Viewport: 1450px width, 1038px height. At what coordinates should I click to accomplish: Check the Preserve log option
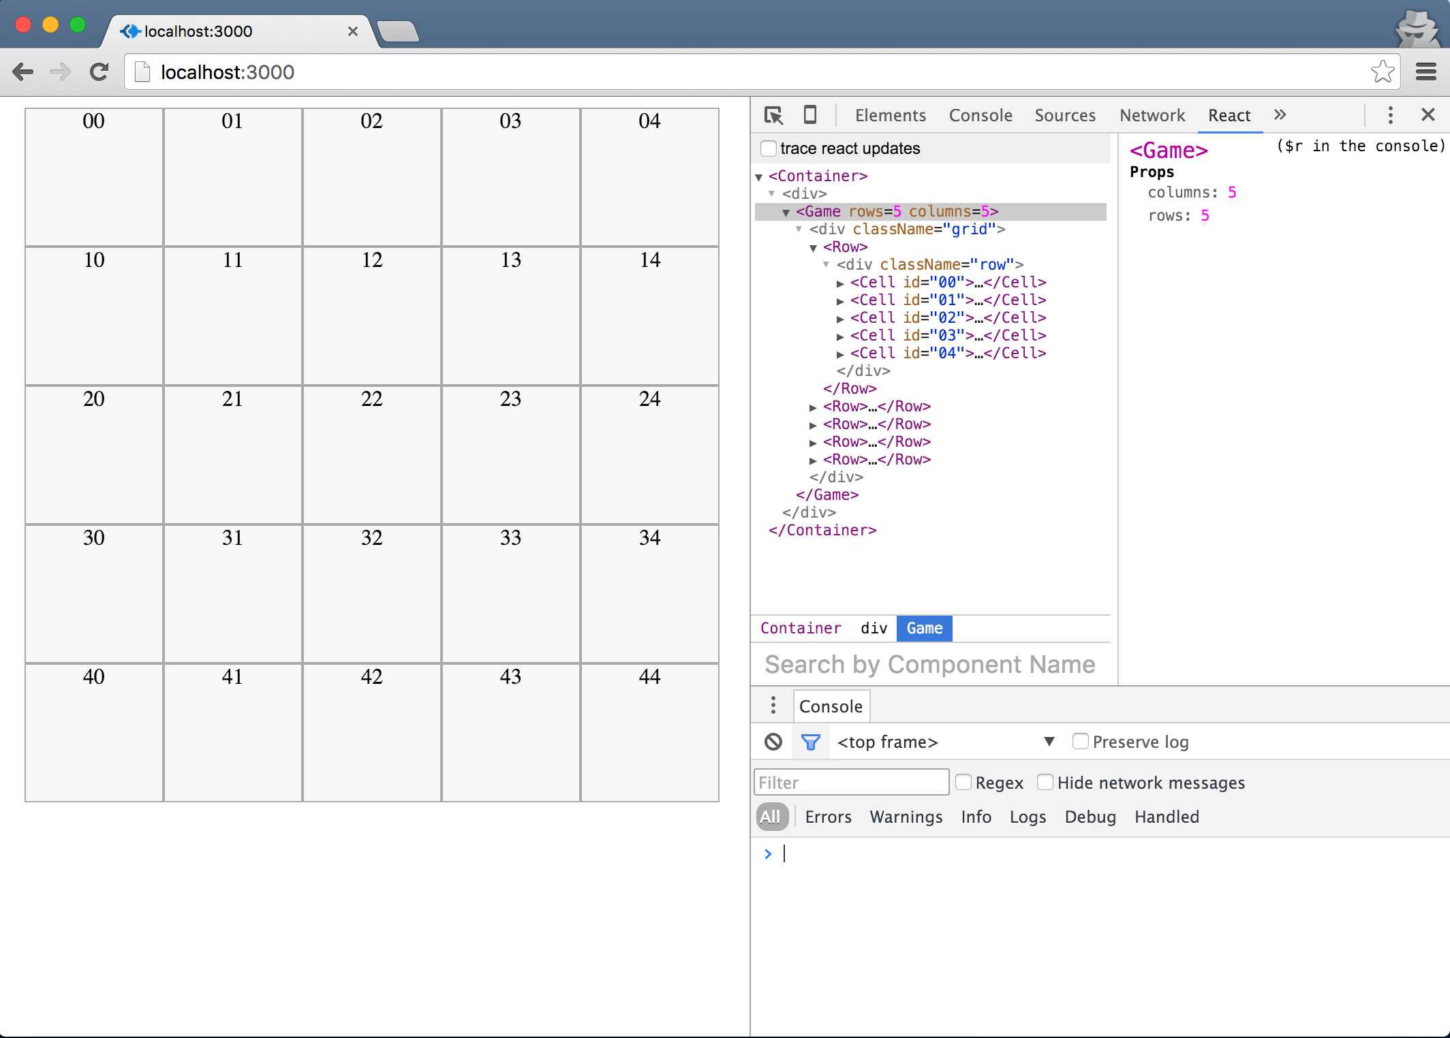tap(1080, 741)
